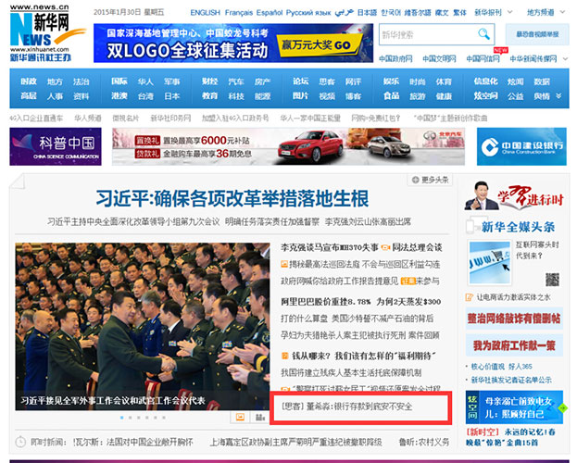Image resolution: width=577 pixels, height=463 pixels.
Task: Open 新华社换发记者证名单公示 link
Action: [511, 380]
